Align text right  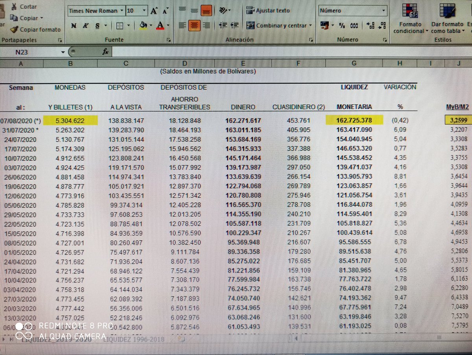(206, 26)
